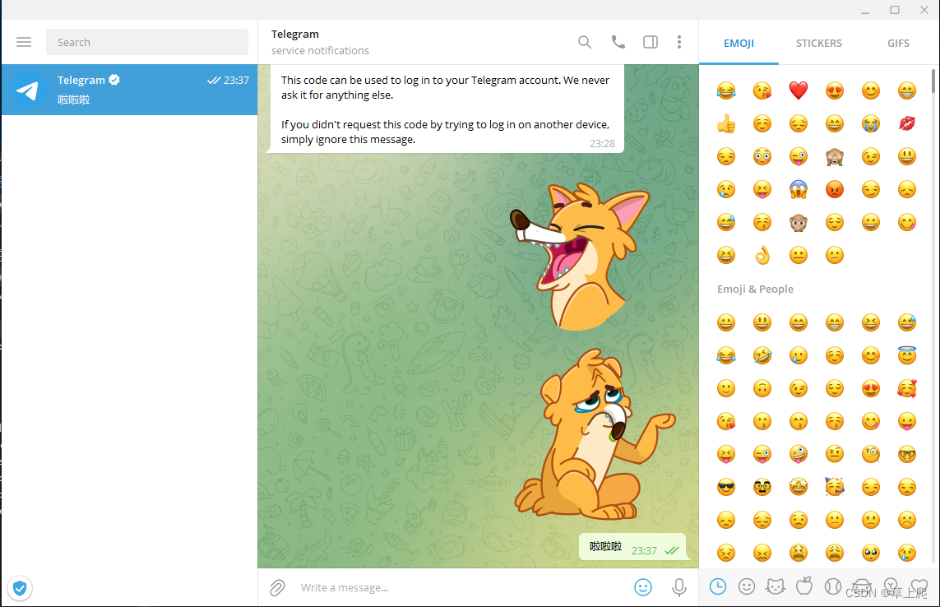
Task: Click the sent message bubble 啦啦啦
Action: (x=632, y=547)
